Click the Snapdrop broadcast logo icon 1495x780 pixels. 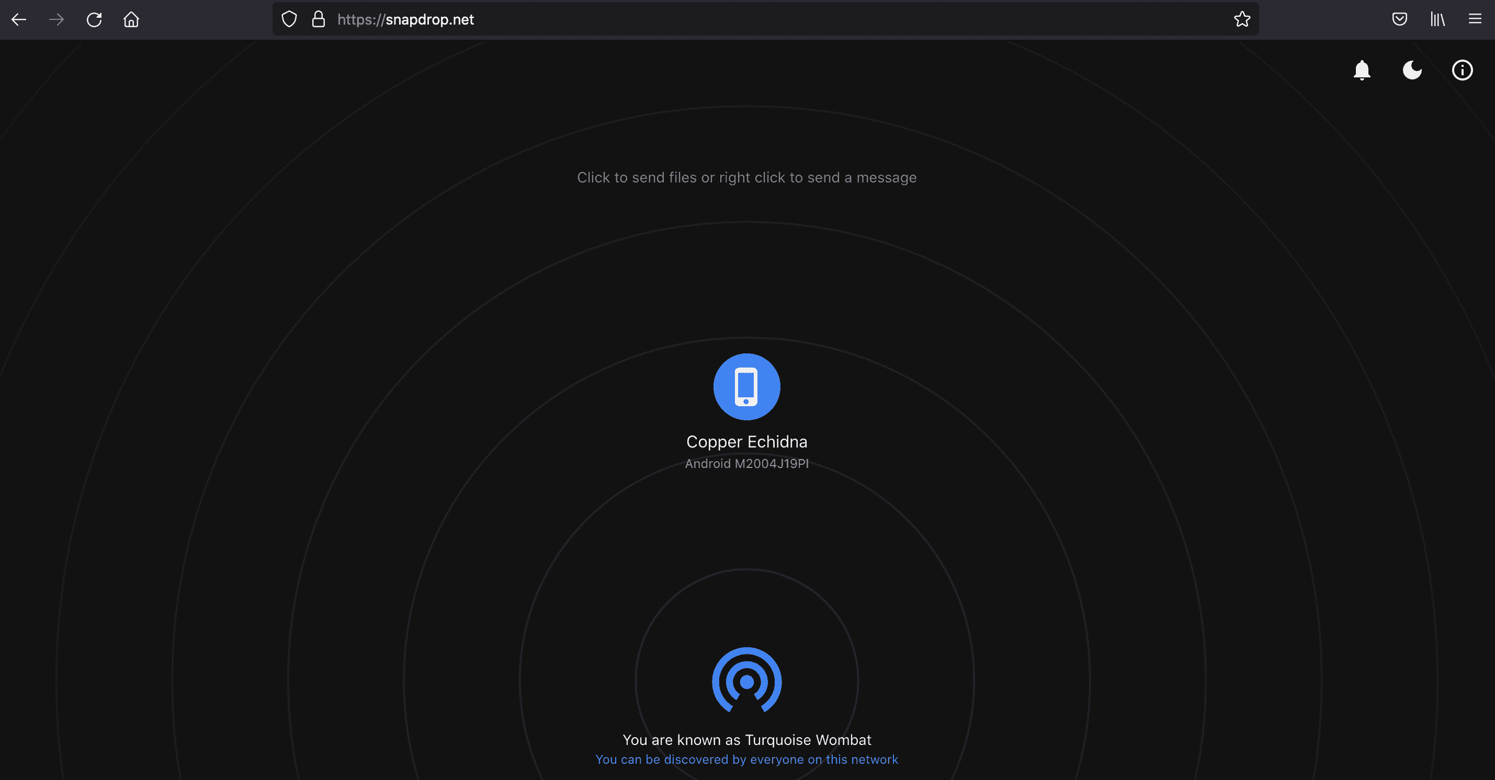click(746, 680)
